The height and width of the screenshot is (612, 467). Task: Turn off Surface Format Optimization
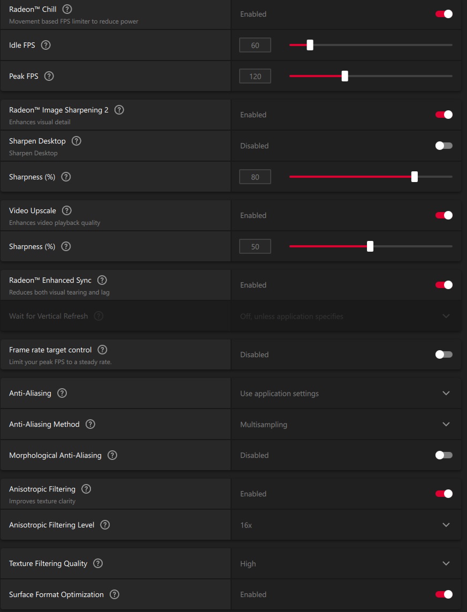point(444,594)
